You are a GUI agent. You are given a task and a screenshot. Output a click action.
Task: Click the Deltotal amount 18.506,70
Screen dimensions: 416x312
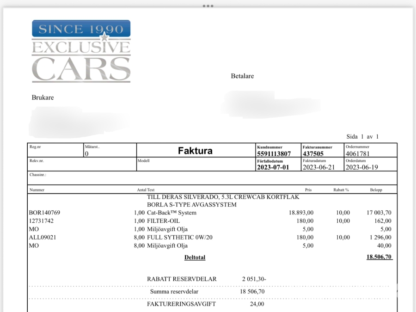tap(379, 257)
